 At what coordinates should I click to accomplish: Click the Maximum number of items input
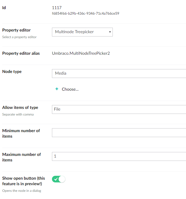coord(119,156)
